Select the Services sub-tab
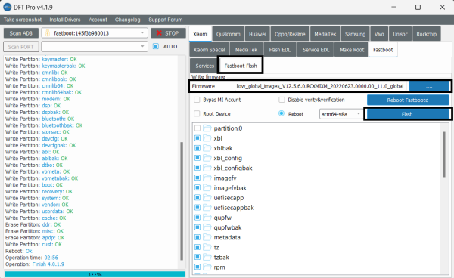454x278 pixels. (204, 66)
